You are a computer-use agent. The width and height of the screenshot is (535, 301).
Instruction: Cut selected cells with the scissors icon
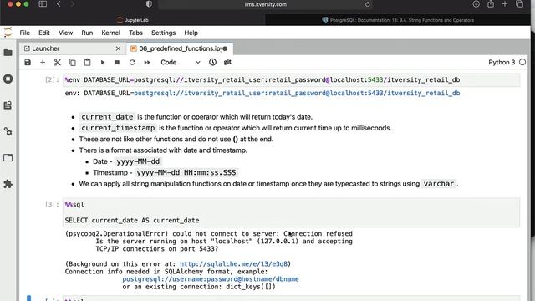[x=58, y=62]
